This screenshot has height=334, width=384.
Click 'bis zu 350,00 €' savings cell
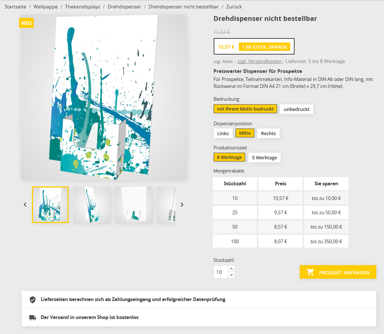point(326,241)
